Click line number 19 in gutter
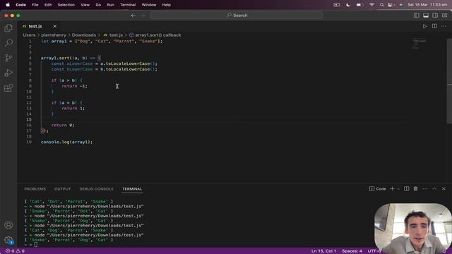The width and height of the screenshot is (452, 254). 29,142
